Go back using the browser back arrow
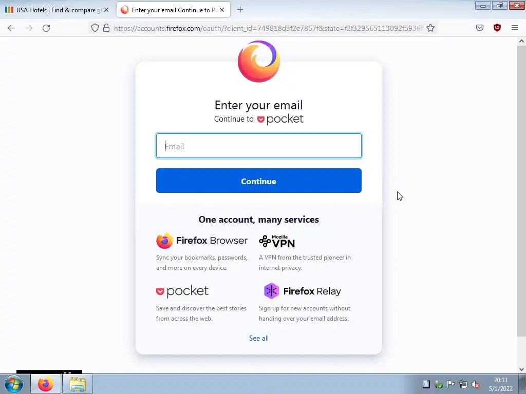Image resolution: width=526 pixels, height=394 pixels. [x=11, y=28]
